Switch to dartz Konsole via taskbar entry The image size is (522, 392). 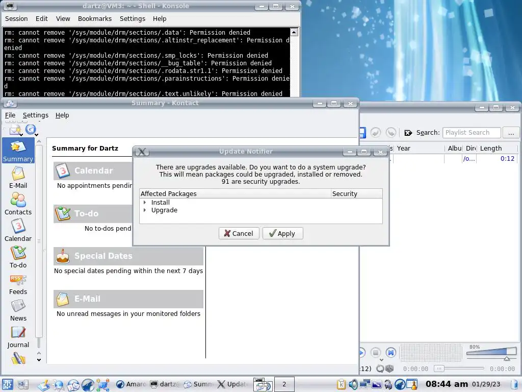pyautogui.click(x=165, y=384)
